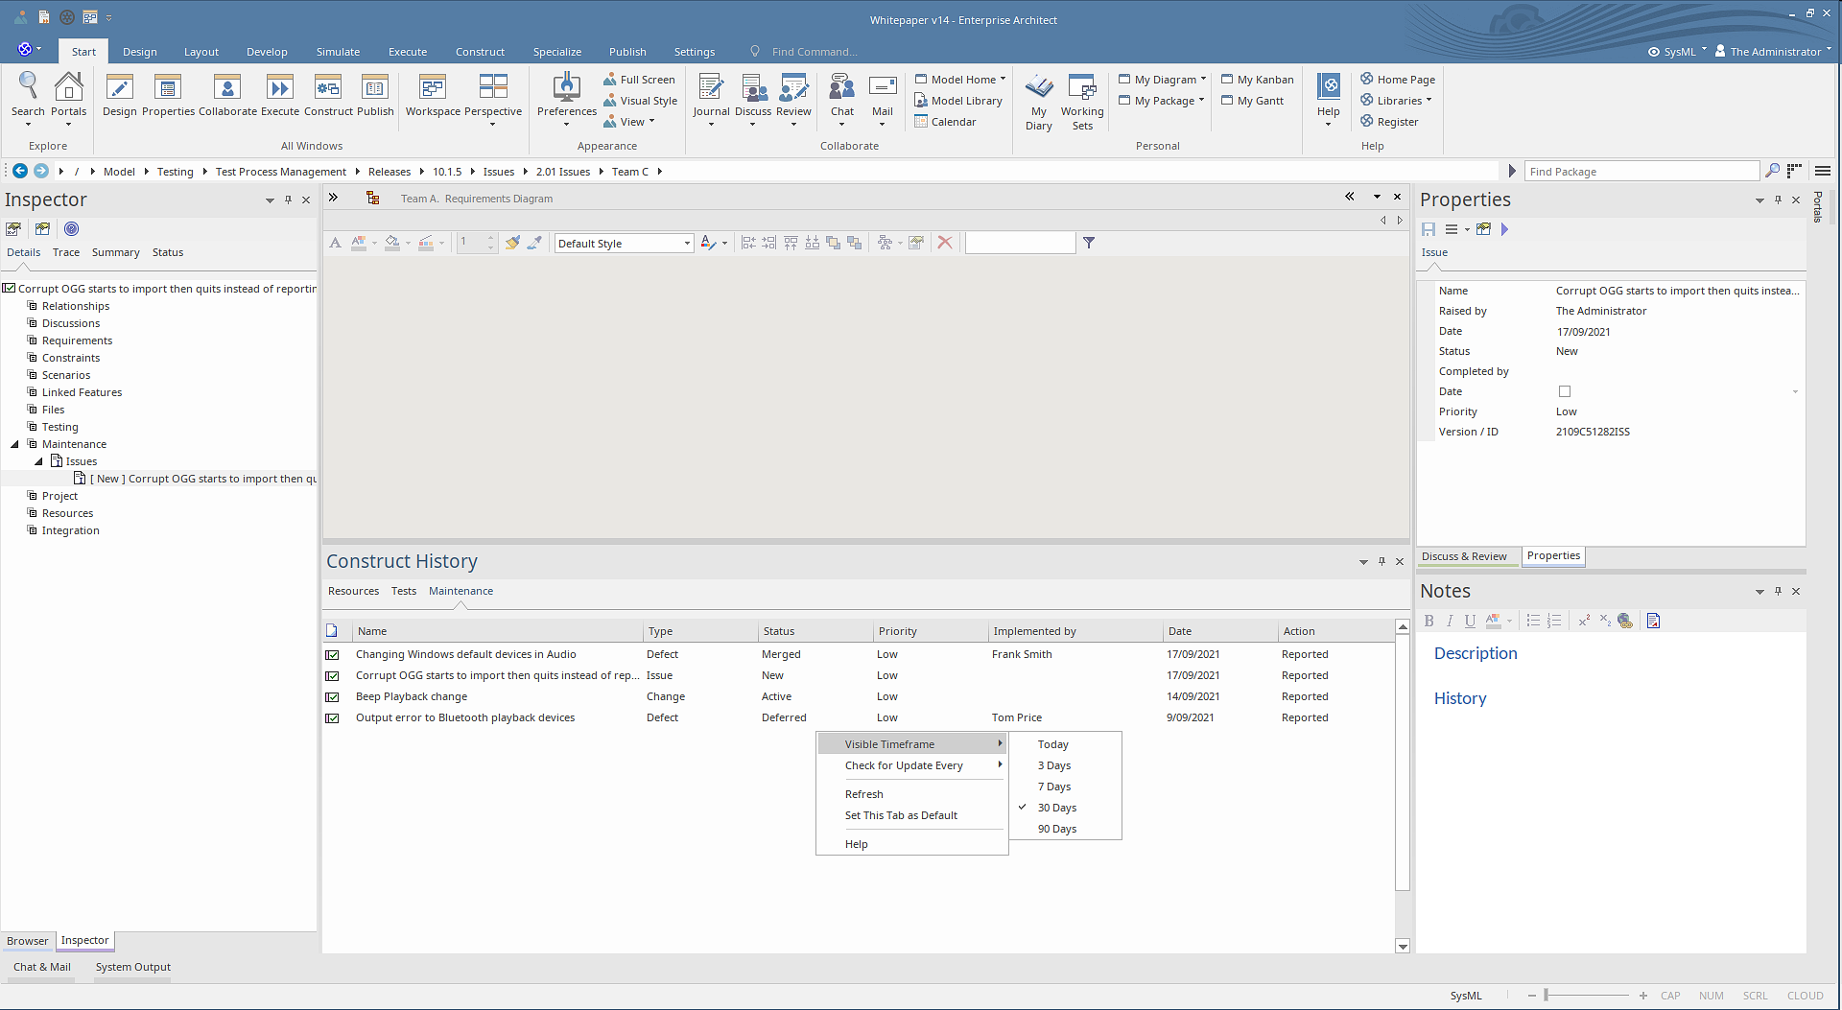This screenshot has width=1842, height=1010.
Task: Click the Find Package input field
Action: coord(1641,172)
